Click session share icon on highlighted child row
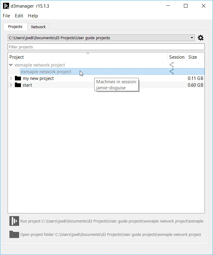 (x=172, y=71)
